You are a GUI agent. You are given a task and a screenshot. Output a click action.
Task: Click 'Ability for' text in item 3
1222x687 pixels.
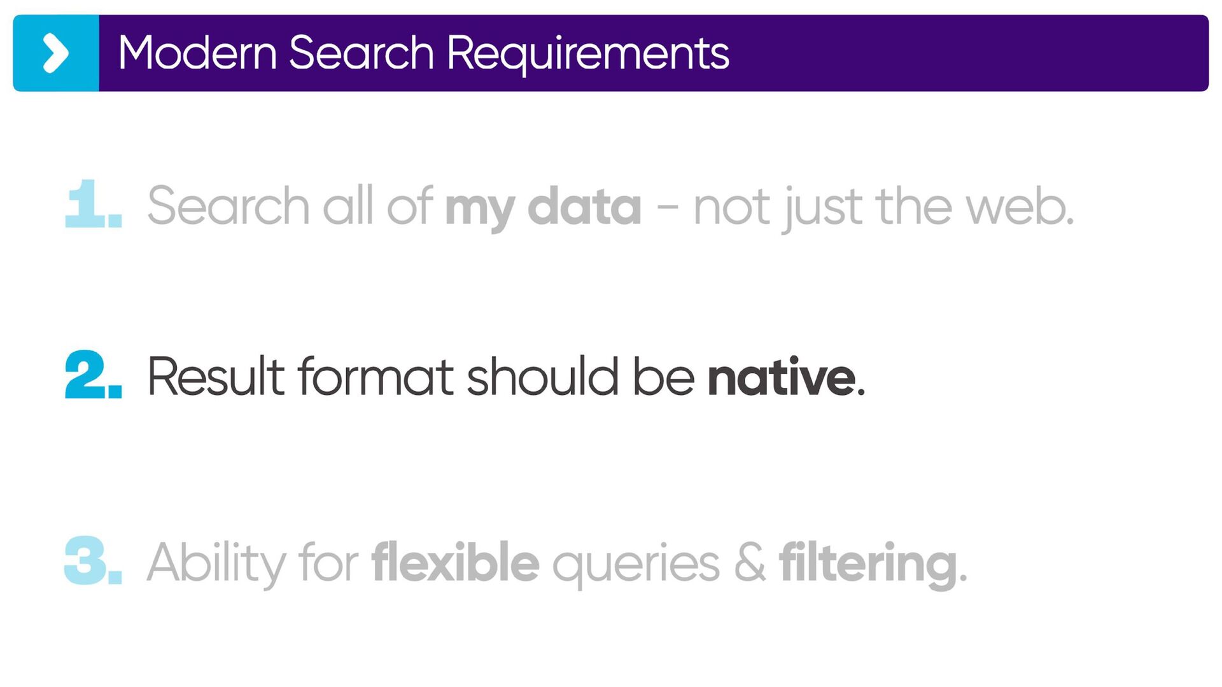(x=253, y=563)
